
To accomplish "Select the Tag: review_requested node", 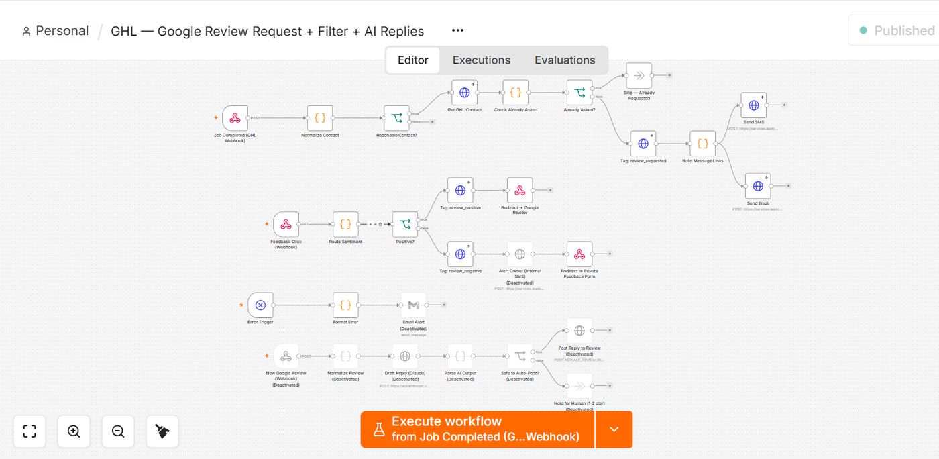I will [643, 144].
